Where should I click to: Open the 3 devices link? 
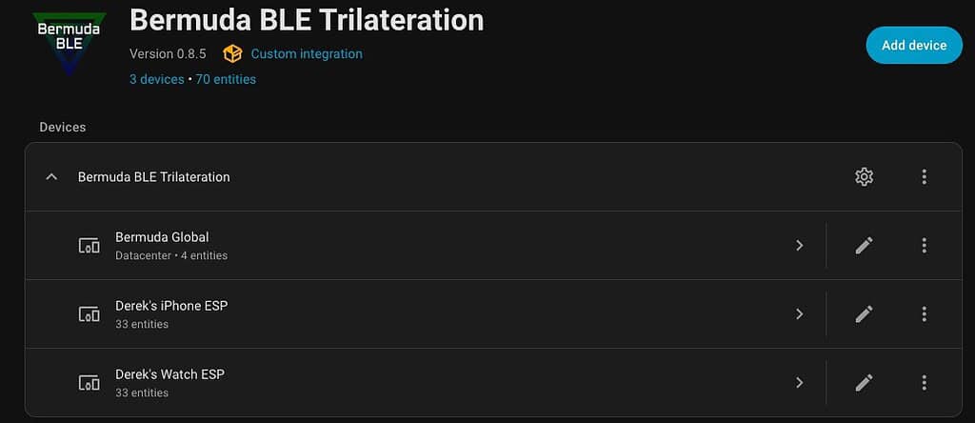(156, 80)
